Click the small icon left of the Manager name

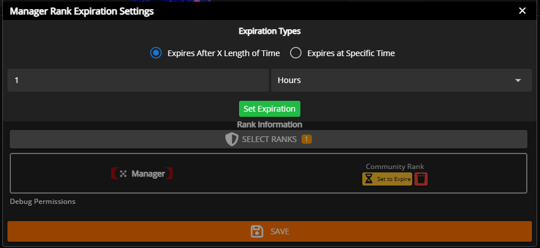123,174
